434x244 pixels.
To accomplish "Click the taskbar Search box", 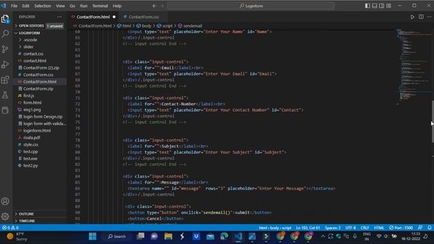I will 117,237.
